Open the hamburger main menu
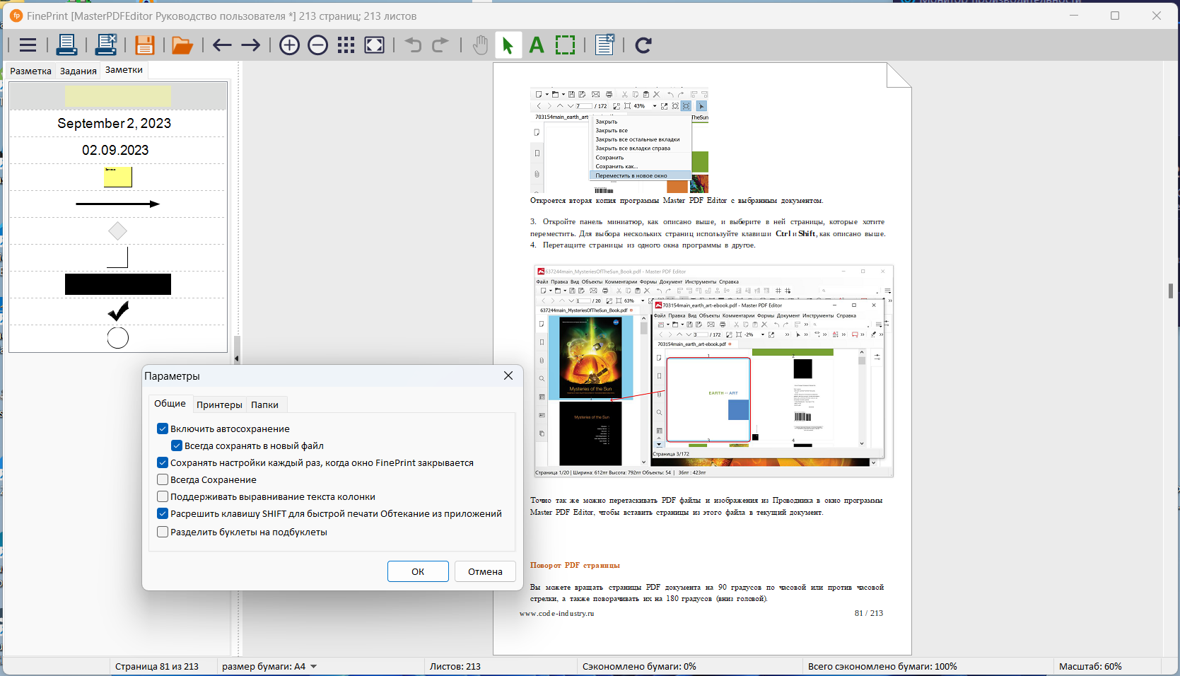 tap(28, 45)
